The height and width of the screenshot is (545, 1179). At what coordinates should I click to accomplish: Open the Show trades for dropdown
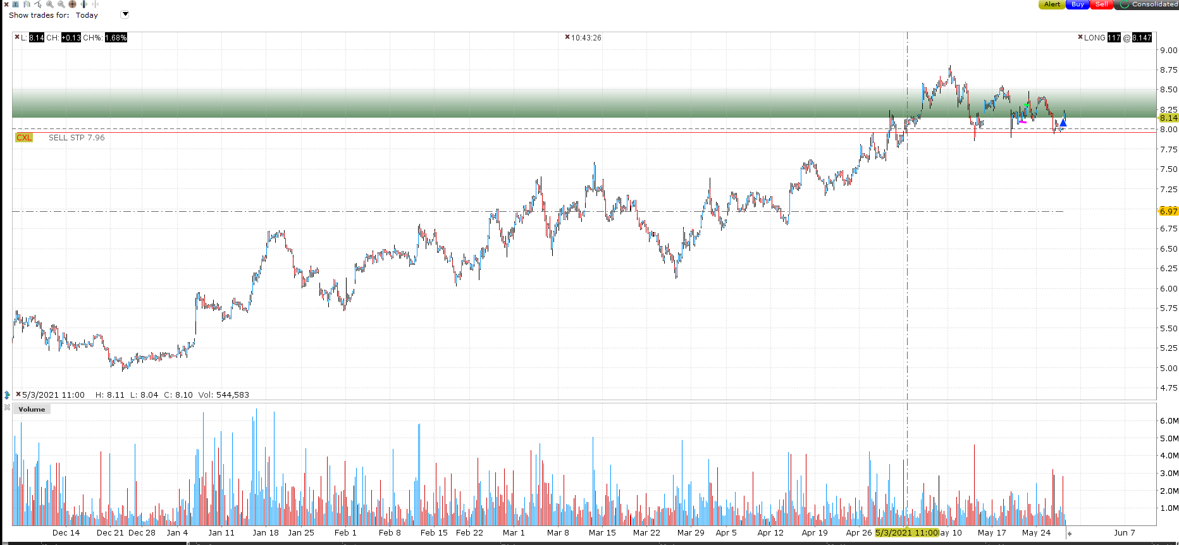125,14
